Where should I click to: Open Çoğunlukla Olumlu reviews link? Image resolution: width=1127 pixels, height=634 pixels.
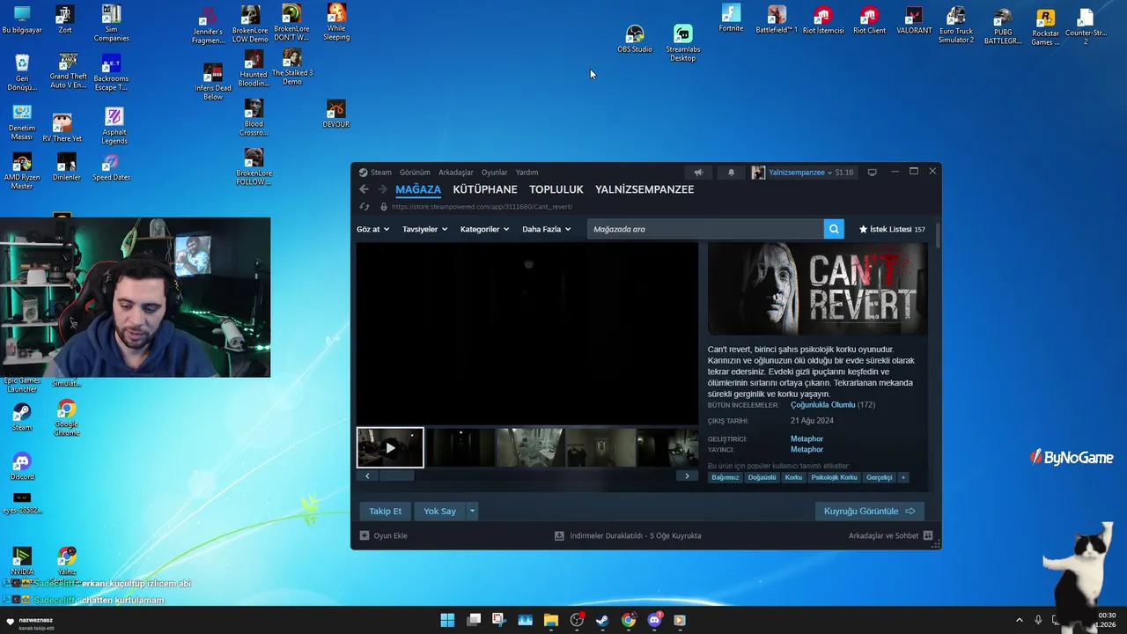point(822,405)
